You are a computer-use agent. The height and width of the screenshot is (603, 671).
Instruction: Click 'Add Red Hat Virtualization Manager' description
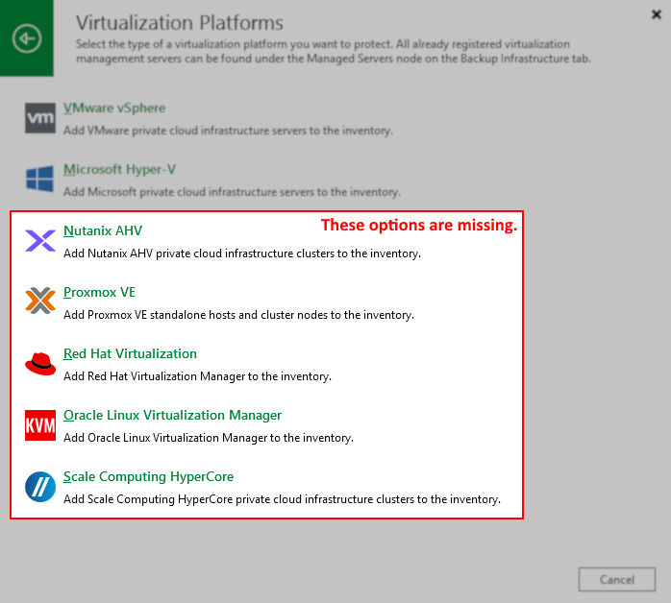[197, 376]
